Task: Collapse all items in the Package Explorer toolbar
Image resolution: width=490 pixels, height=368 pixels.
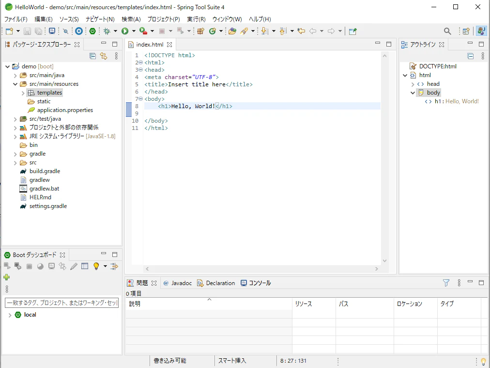Action: 92,56
